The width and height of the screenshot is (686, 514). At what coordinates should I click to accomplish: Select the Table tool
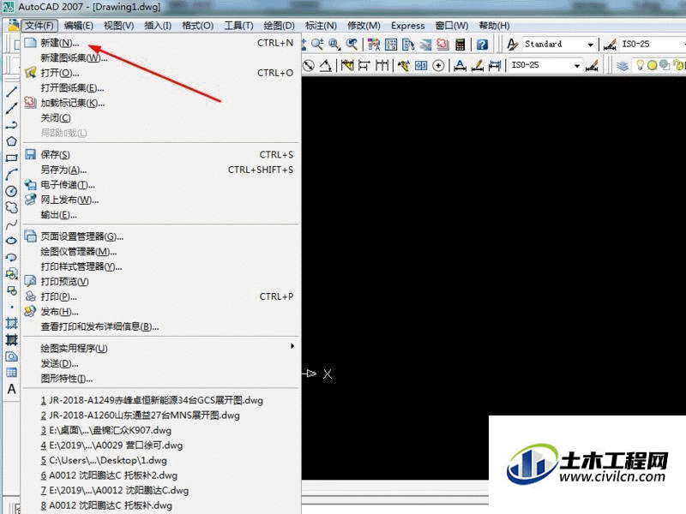pos(11,373)
